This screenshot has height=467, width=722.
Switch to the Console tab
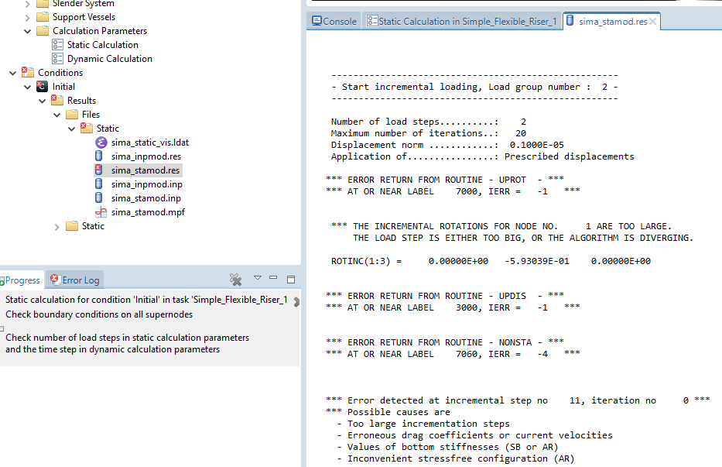click(x=334, y=22)
